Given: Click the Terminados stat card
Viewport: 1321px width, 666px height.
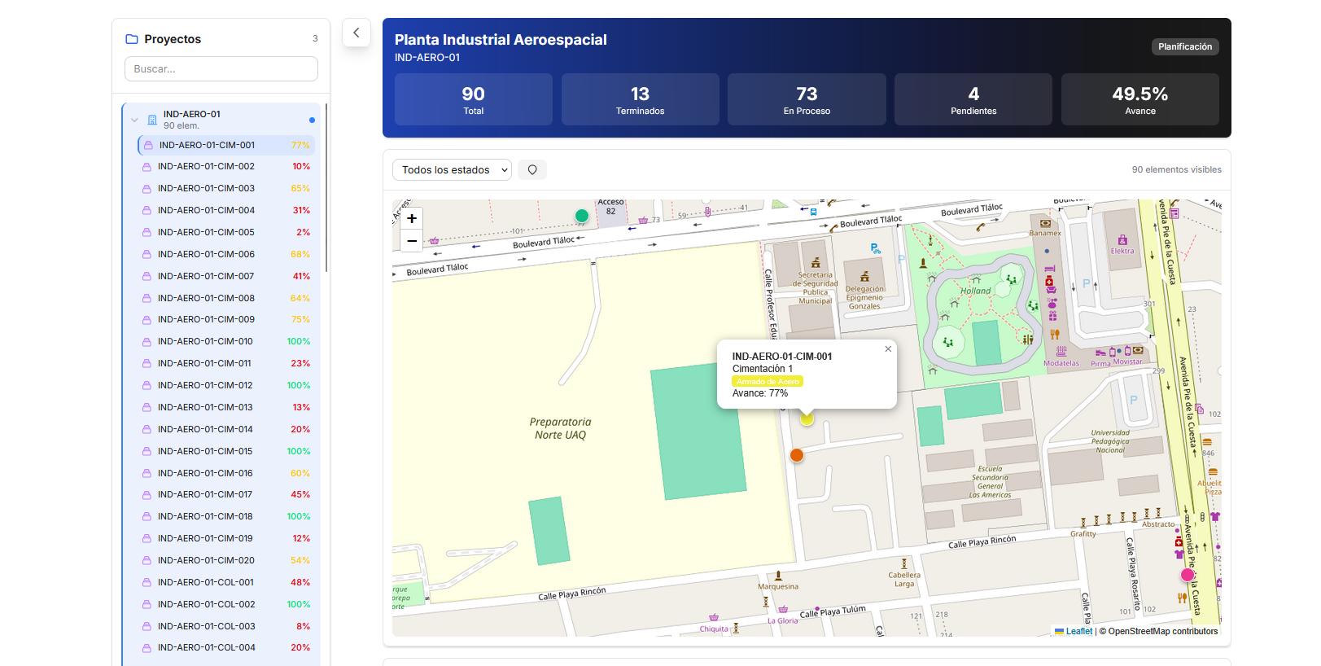Looking at the screenshot, I should tap(640, 100).
